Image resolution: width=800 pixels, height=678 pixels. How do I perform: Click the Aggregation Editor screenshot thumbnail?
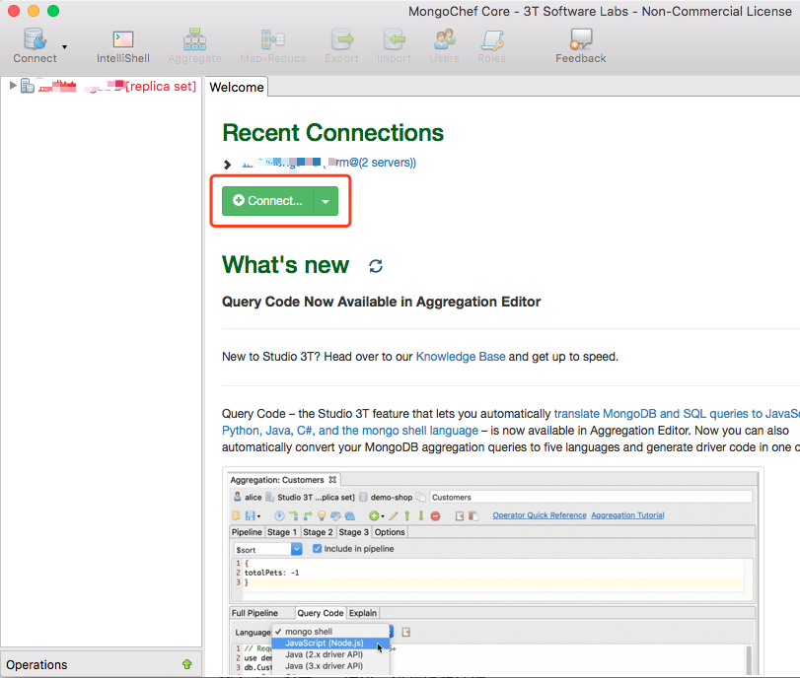493,572
